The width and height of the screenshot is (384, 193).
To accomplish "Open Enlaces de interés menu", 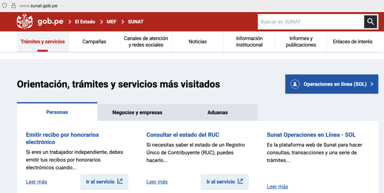I will coord(352,42).
